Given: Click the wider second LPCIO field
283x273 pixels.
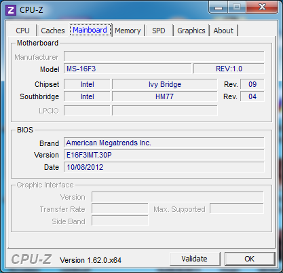Looking at the screenshot, I should [x=165, y=111].
